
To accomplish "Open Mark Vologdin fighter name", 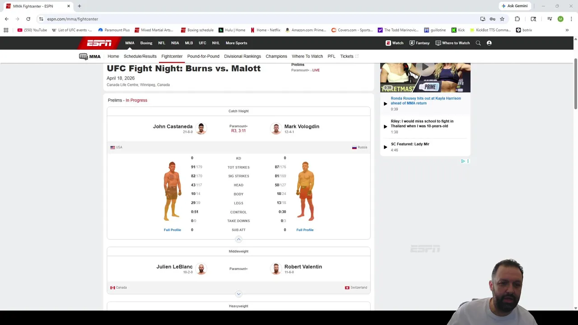I will (302, 126).
